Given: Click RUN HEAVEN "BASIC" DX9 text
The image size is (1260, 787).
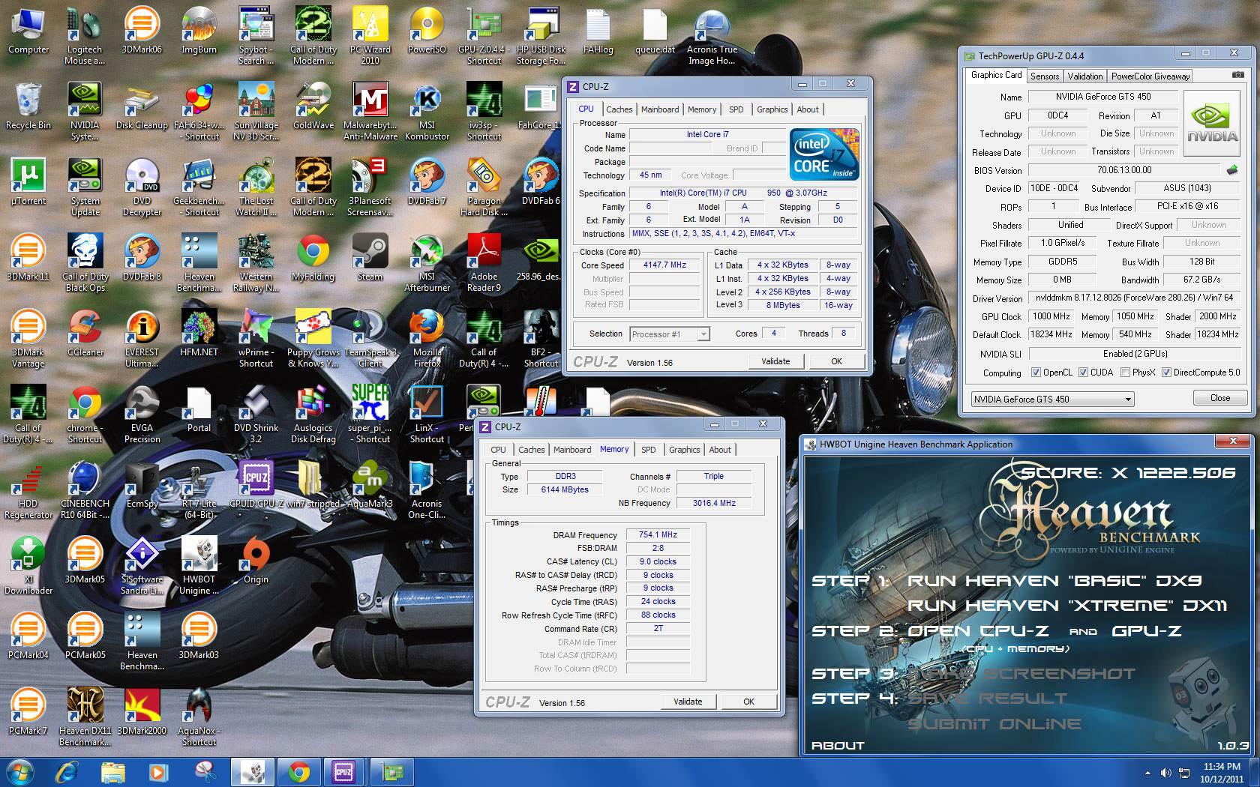Looking at the screenshot, I should click(x=1054, y=581).
